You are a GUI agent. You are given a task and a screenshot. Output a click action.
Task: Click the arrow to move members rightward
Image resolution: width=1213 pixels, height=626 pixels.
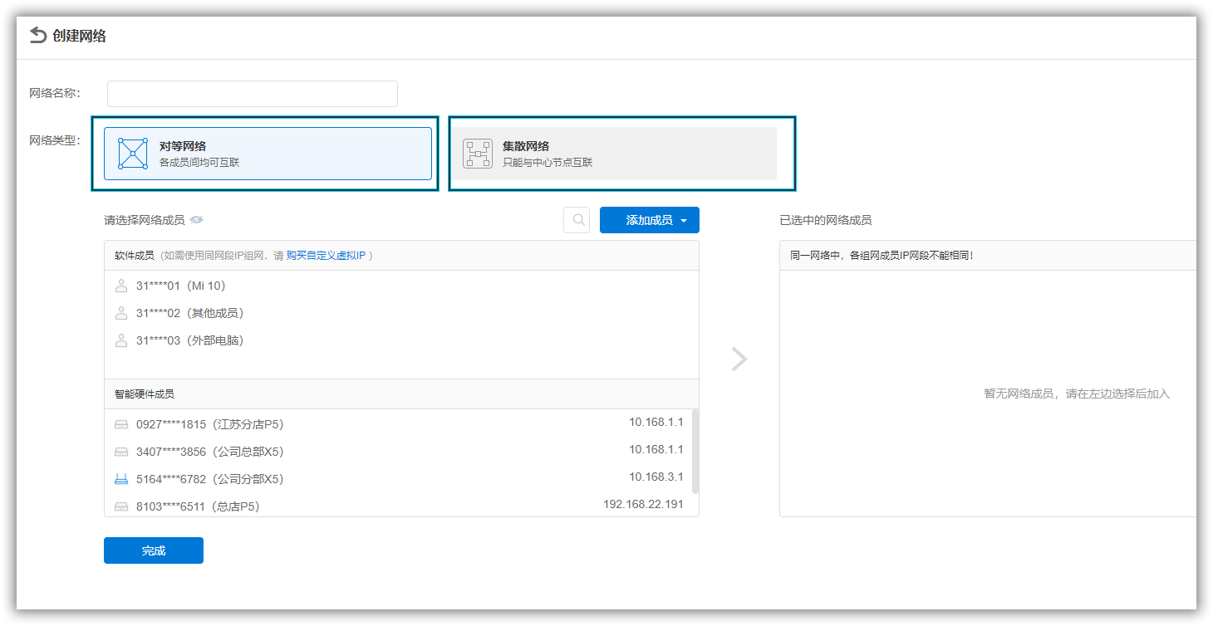tap(739, 359)
